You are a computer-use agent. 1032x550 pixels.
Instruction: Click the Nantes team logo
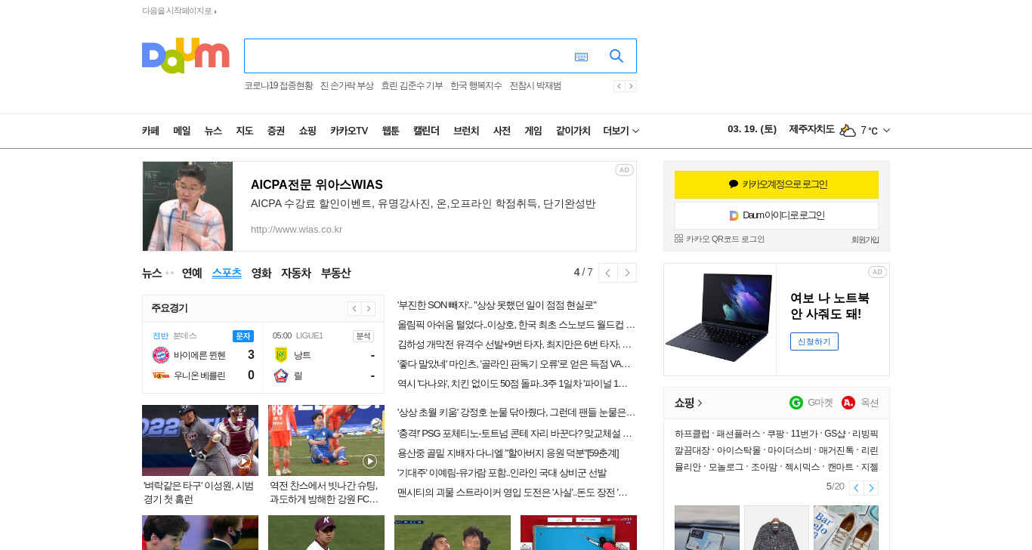coord(281,355)
